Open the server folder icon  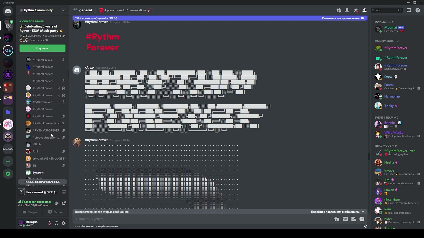(8, 112)
